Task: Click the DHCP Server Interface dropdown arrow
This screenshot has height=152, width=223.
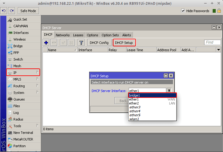Action: tap(169, 91)
